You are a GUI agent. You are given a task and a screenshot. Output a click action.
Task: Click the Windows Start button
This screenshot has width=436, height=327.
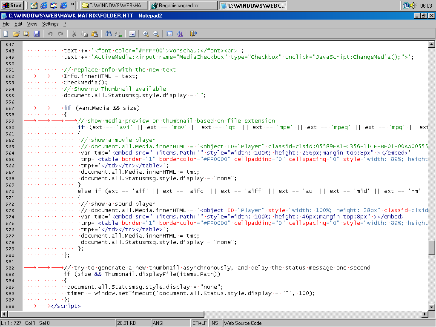click(12, 5)
